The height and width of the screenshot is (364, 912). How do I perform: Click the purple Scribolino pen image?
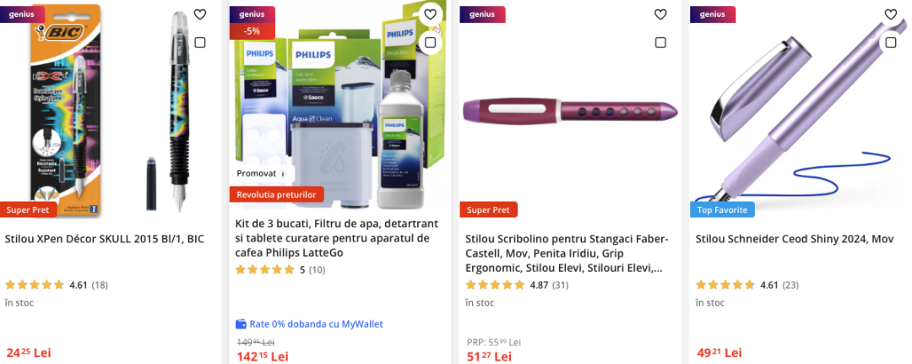tap(571, 111)
